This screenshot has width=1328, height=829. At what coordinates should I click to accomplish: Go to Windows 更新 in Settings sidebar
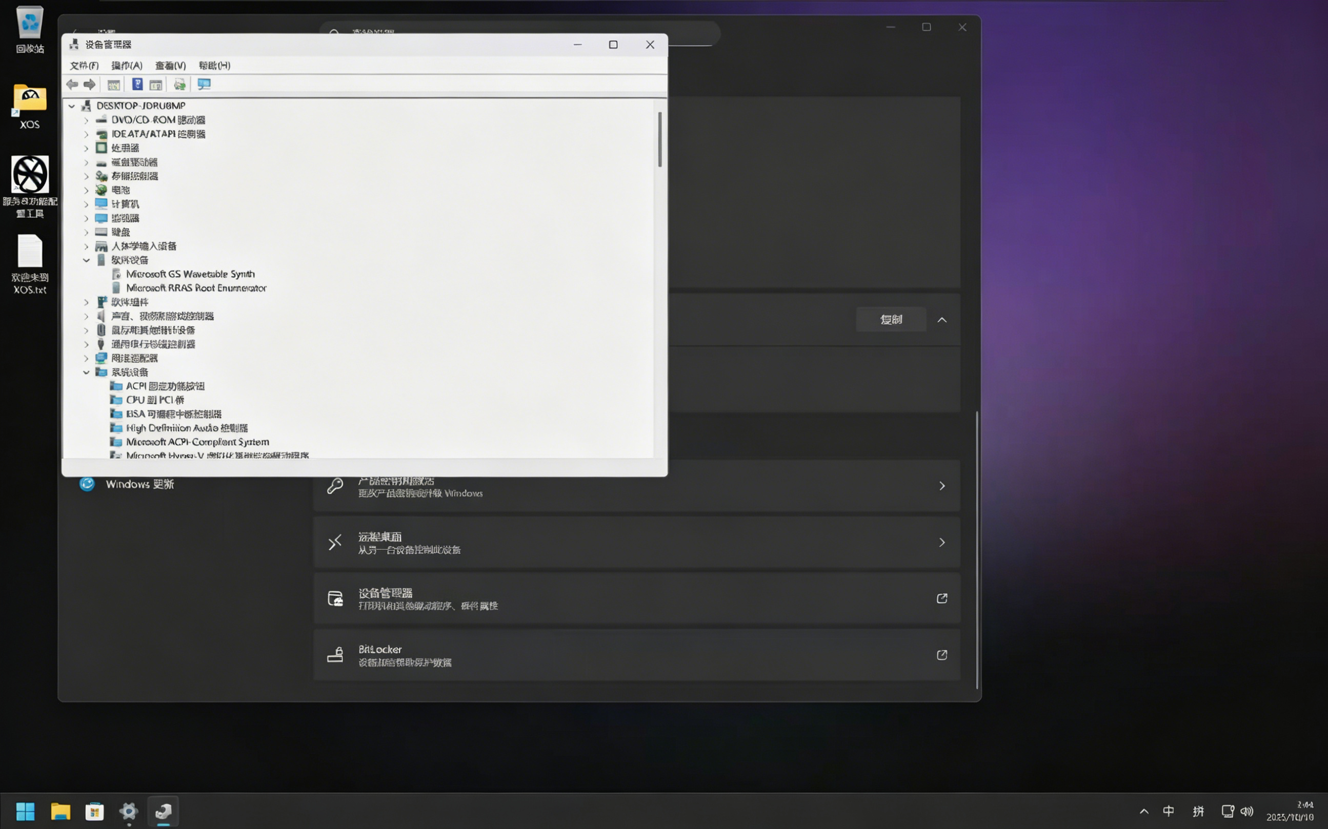127,484
